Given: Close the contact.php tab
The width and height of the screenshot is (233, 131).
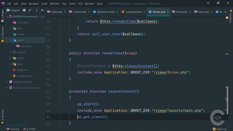Looking at the screenshot, I should click(89, 12).
